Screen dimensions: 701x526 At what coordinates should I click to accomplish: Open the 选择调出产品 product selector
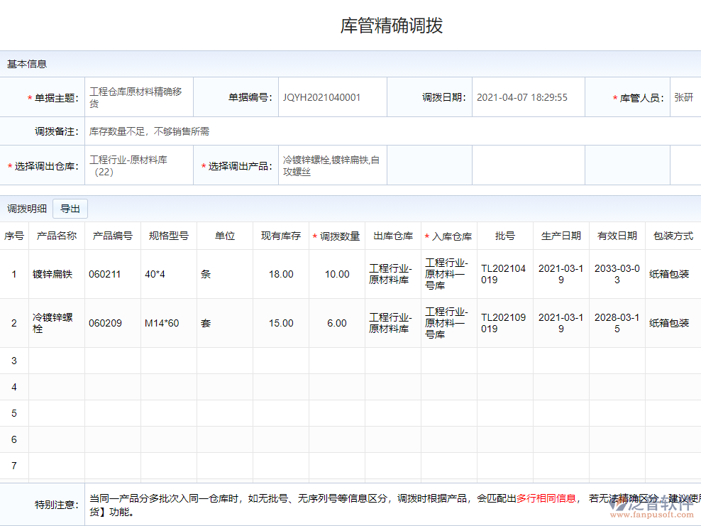[332, 166]
